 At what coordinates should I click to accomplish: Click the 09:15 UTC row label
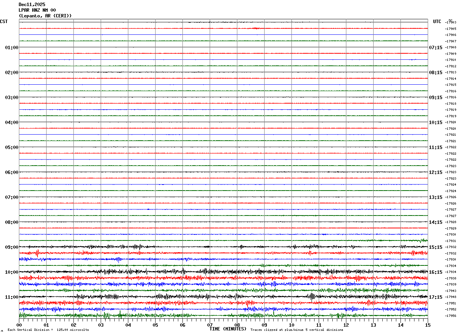click(436, 98)
